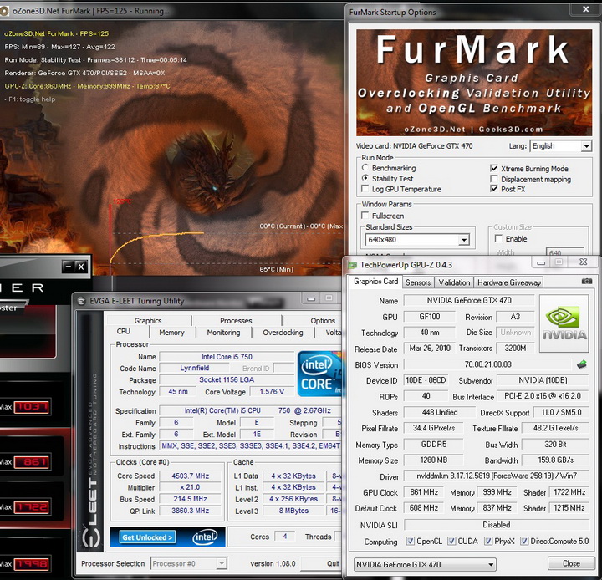Click the Core Voltage 1.576 V value

point(272,391)
